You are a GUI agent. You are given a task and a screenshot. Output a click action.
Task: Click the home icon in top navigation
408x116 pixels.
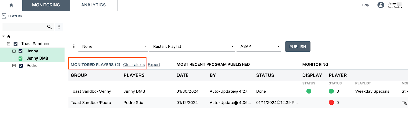tap(11, 5)
